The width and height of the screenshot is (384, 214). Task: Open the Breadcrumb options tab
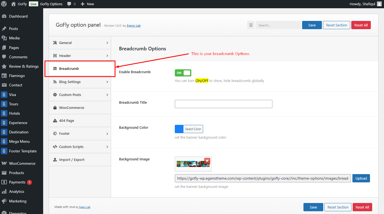(x=80, y=69)
